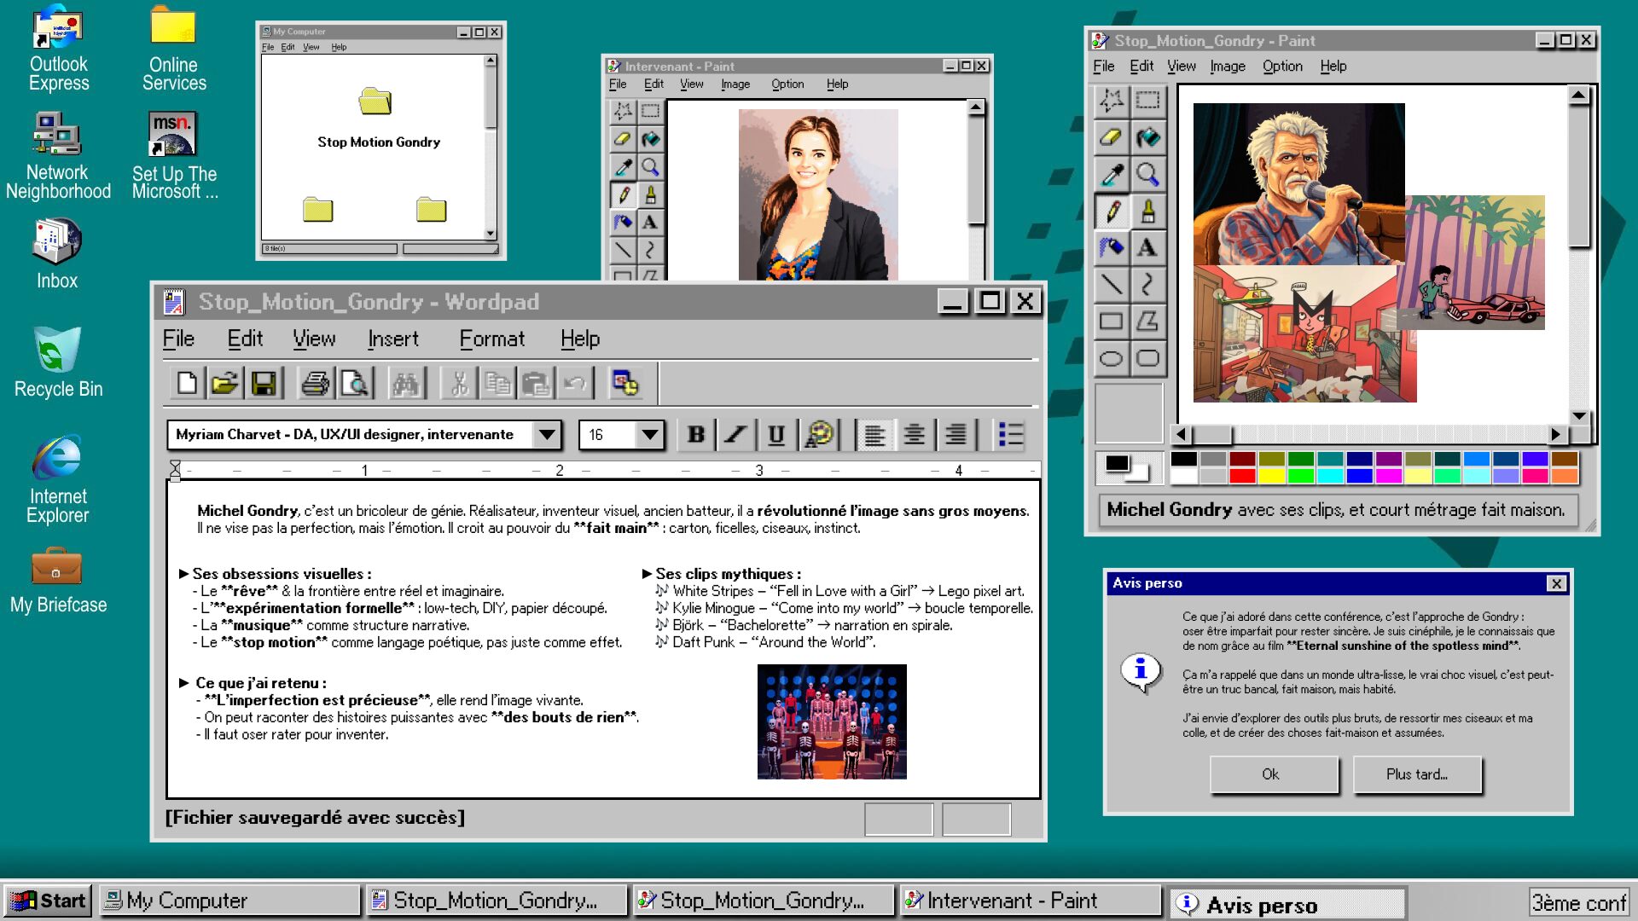1638x921 pixels.
Task: Expand the font name dropdown arrow in Wordpad
Action: point(547,435)
